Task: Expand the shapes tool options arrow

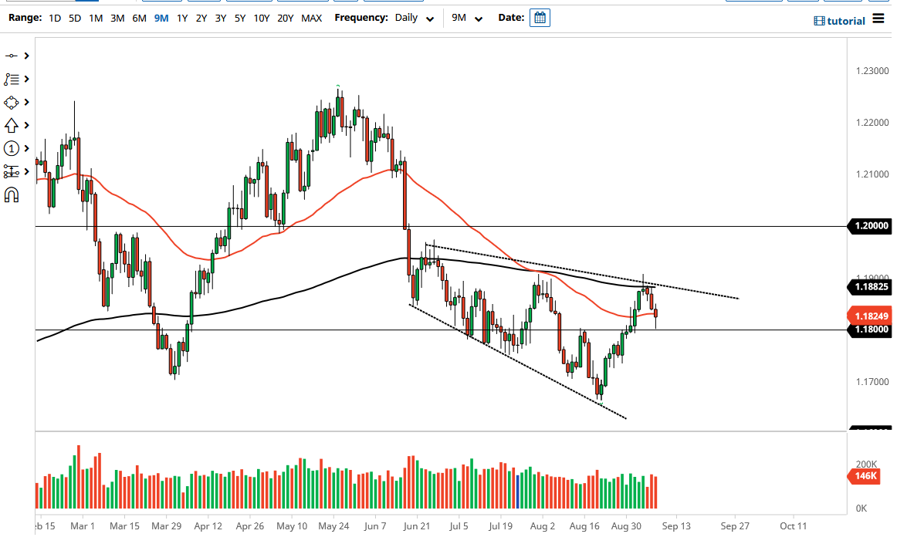Action: coord(27,102)
